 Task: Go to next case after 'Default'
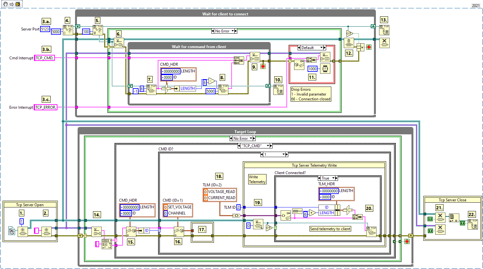(324, 48)
